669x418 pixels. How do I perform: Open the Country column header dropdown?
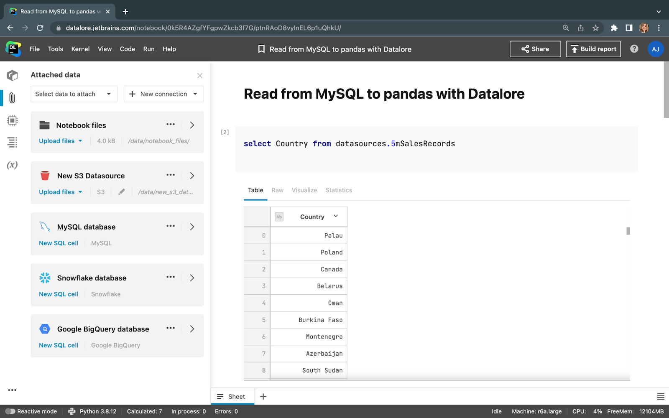[336, 216]
